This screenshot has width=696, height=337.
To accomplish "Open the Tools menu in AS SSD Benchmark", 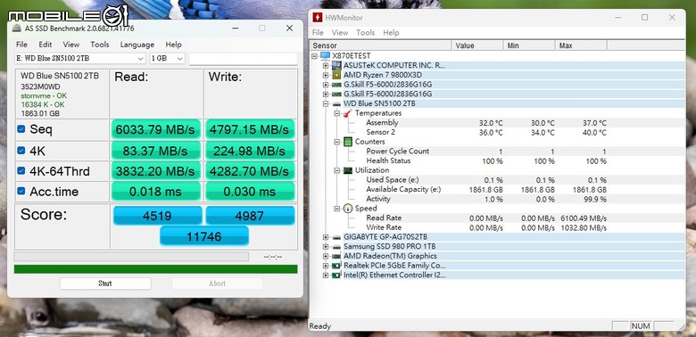I will [100, 45].
